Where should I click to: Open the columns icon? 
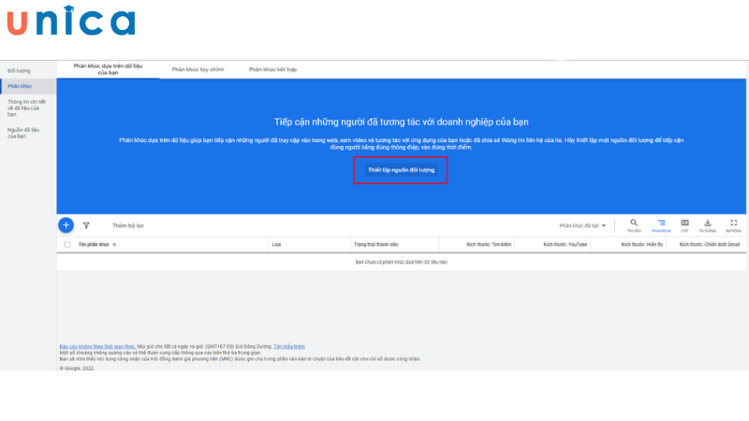[x=684, y=224]
